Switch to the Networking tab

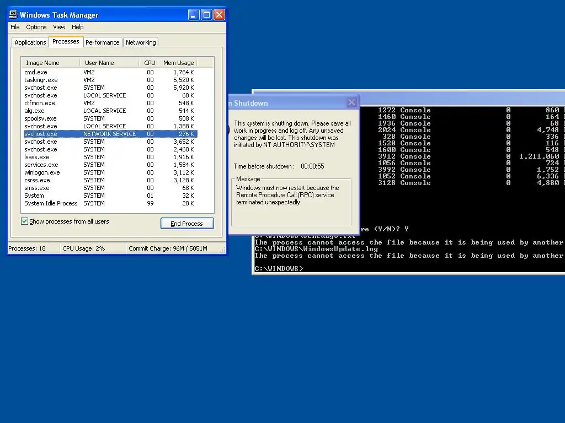[x=141, y=42]
